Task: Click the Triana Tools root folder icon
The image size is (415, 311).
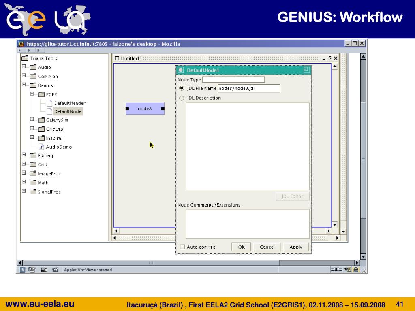Action: [25, 58]
